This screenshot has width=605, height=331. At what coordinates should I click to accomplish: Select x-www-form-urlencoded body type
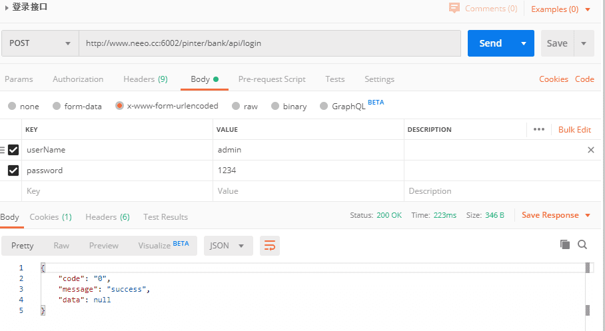(120, 105)
